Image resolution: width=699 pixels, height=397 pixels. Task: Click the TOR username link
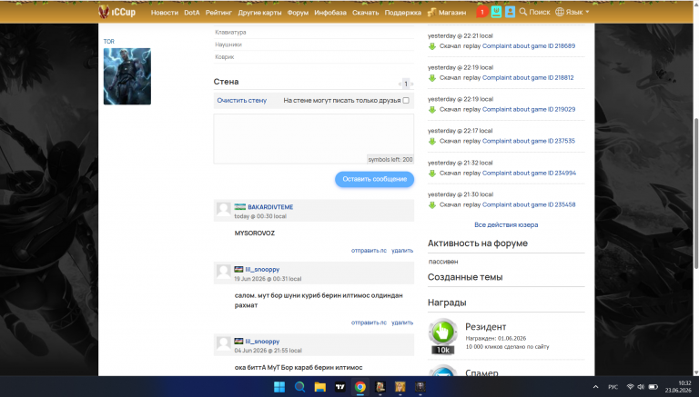click(109, 42)
